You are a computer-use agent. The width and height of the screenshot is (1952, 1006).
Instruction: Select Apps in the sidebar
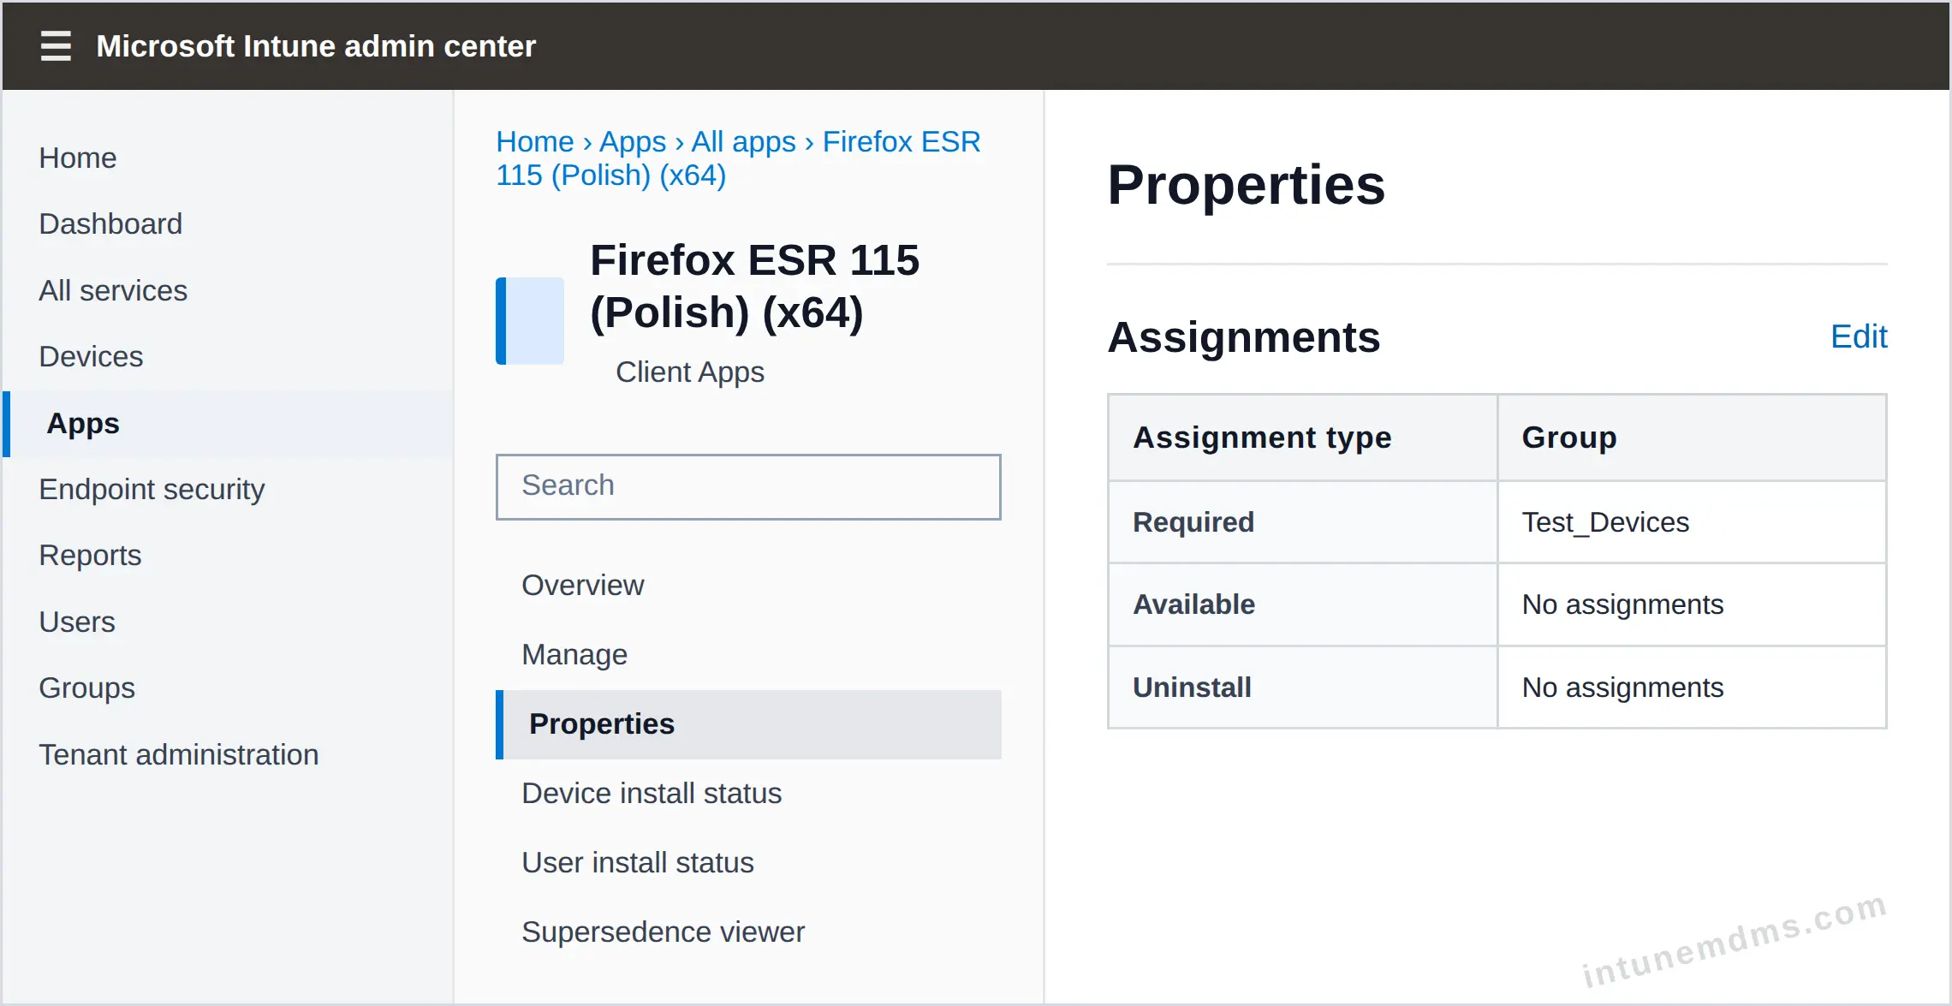click(x=228, y=424)
